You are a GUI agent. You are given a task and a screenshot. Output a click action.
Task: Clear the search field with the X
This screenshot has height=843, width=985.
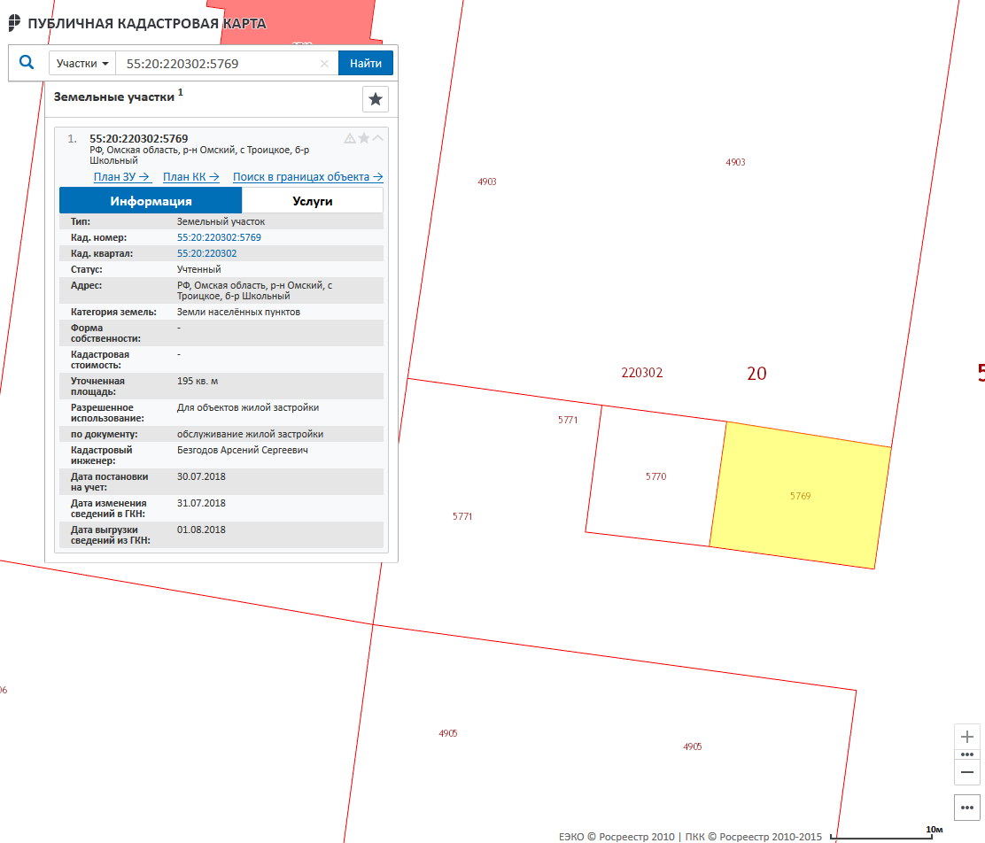(x=324, y=64)
